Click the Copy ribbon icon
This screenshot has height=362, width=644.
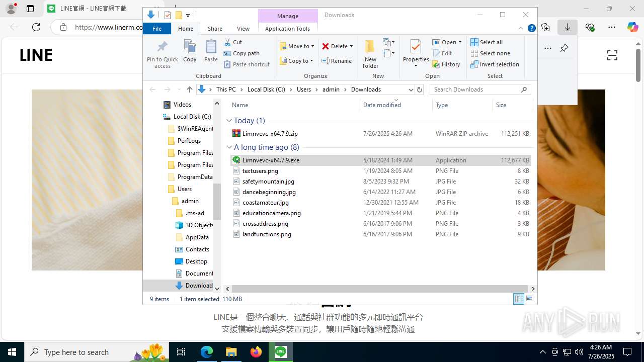tap(190, 51)
